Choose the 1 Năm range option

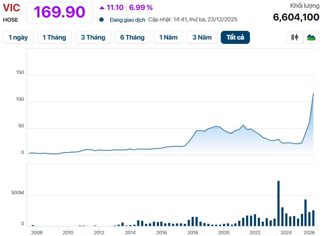coord(168,37)
